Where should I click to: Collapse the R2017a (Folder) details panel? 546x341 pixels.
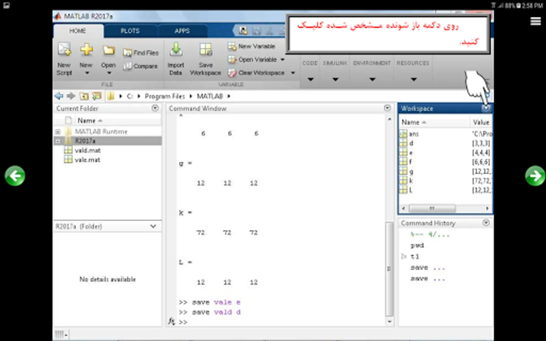pos(153,226)
